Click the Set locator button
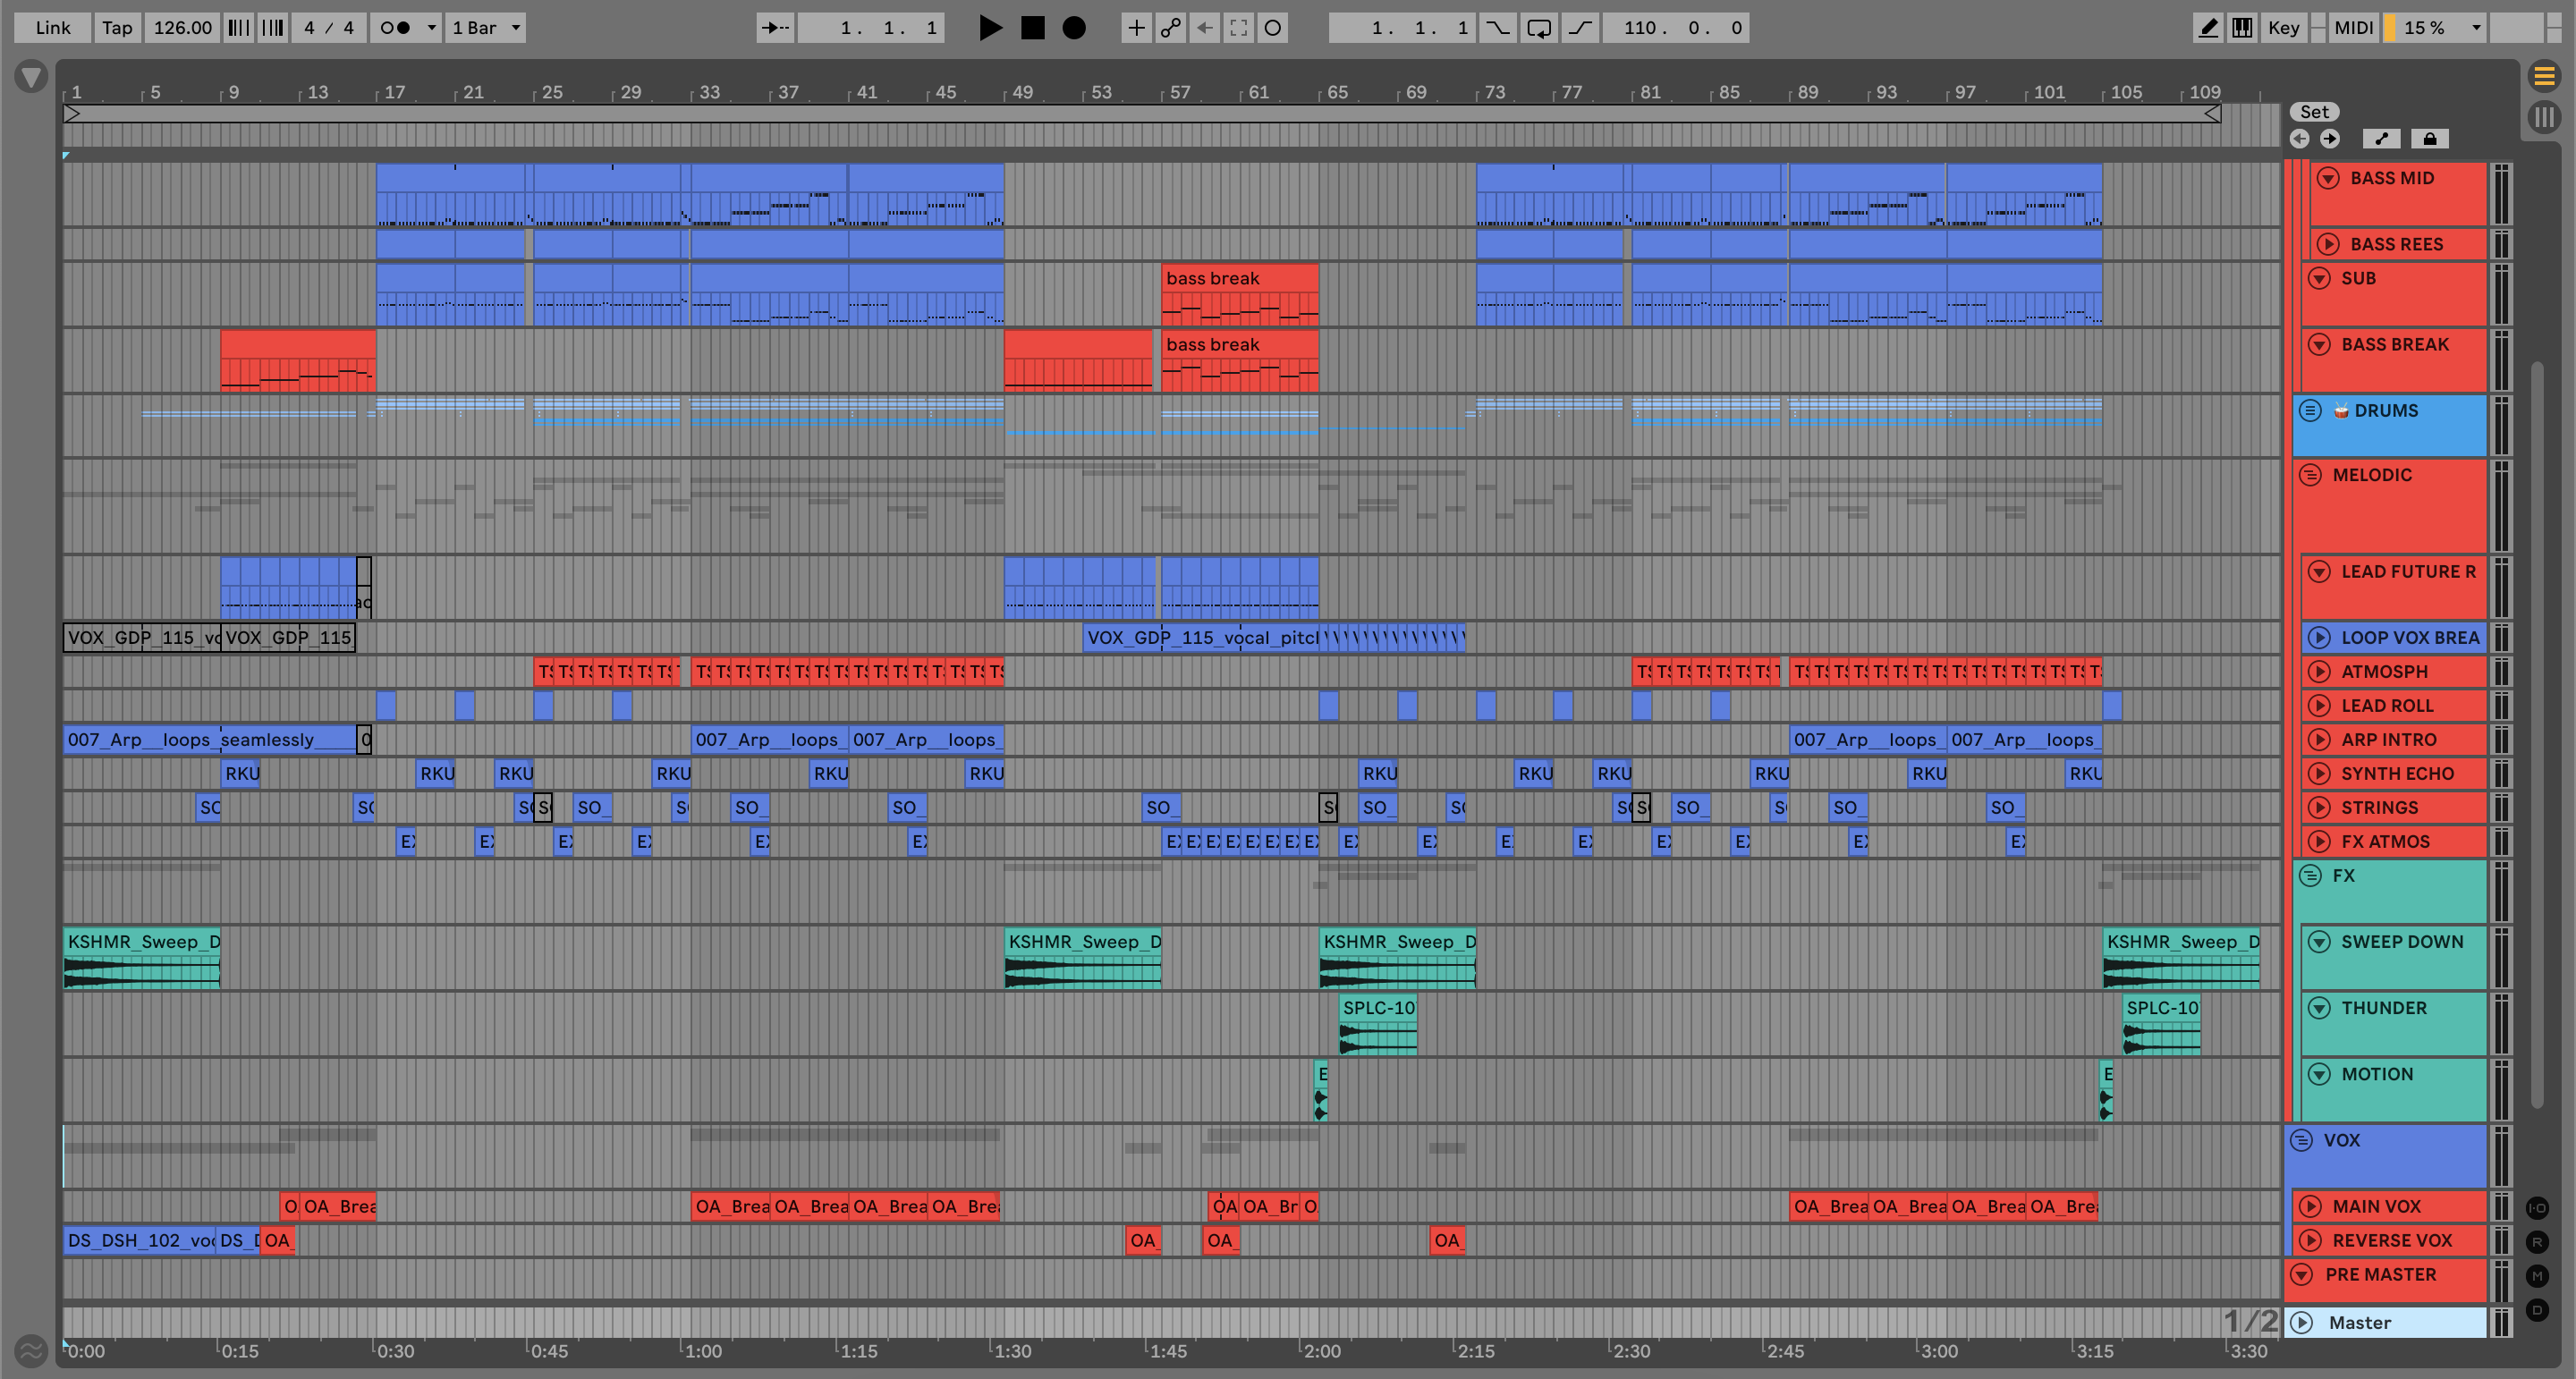Screen dimensions: 2576x1379 pos(2314,112)
